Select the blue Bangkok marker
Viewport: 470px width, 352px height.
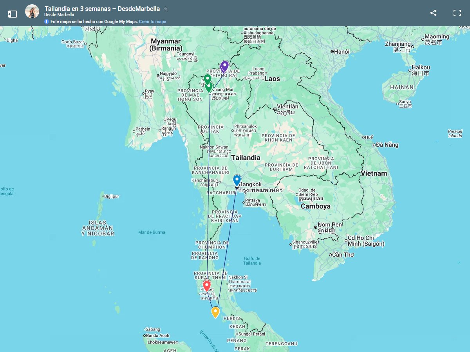[237, 180]
